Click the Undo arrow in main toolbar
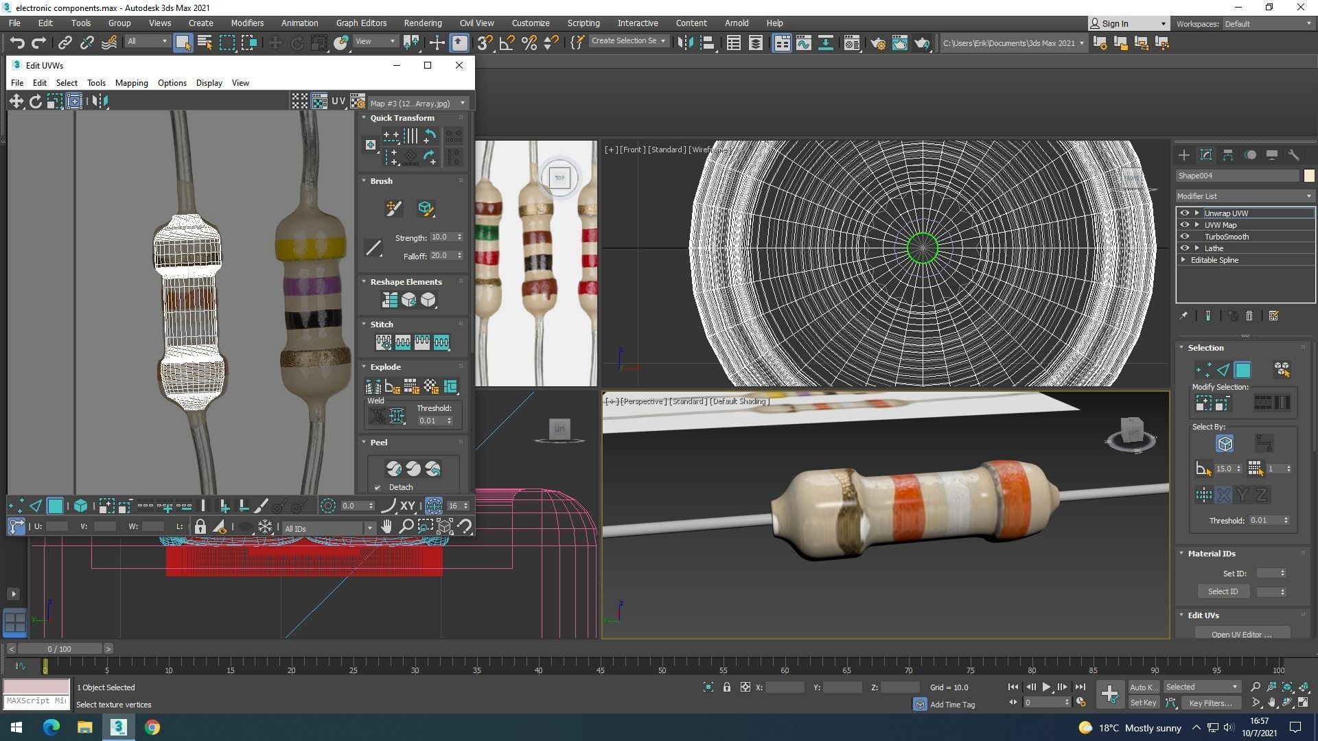The height and width of the screenshot is (741, 1318). click(x=16, y=43)
